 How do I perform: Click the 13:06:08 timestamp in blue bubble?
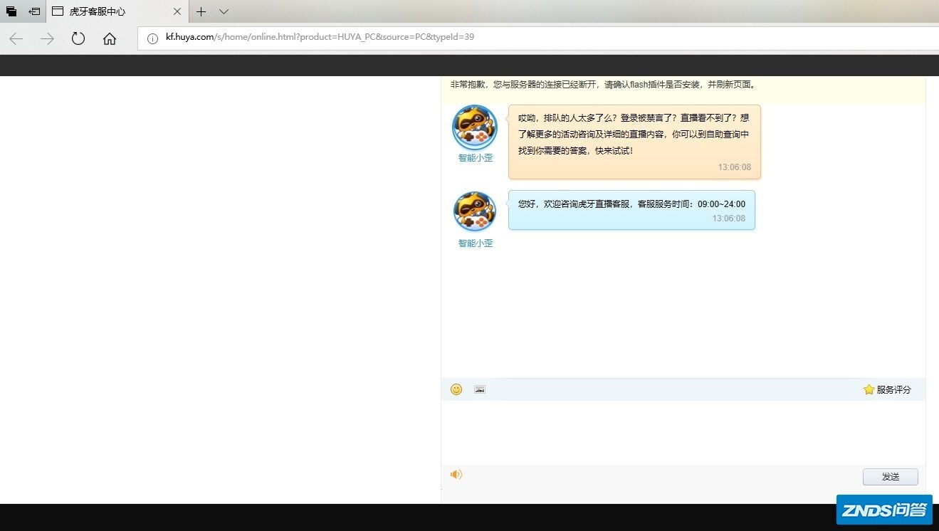729,219
